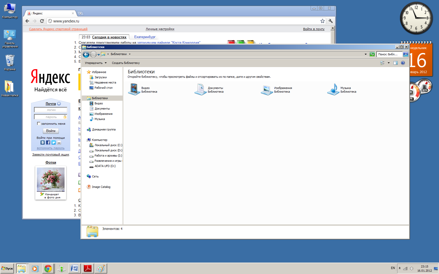Reload the Yandex page in Chrome
Image resolution: width=439 pixels, height=274 pixels.
[x=42, y=21]
